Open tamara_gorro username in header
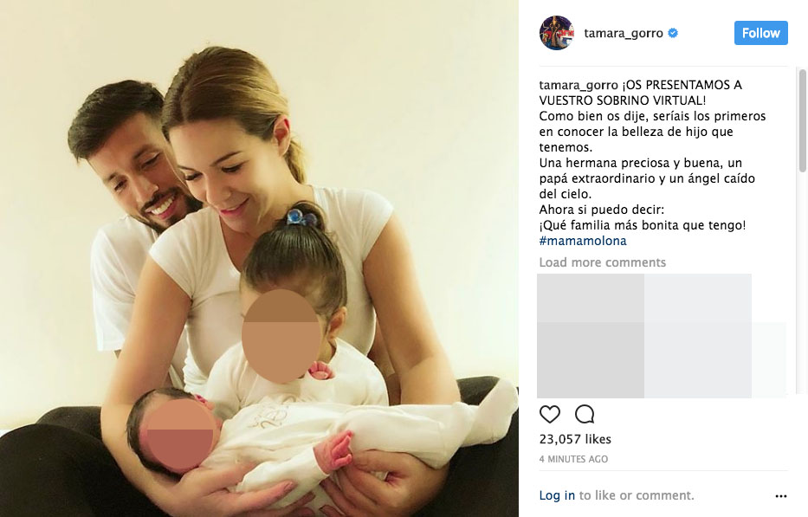 [624, 33]
